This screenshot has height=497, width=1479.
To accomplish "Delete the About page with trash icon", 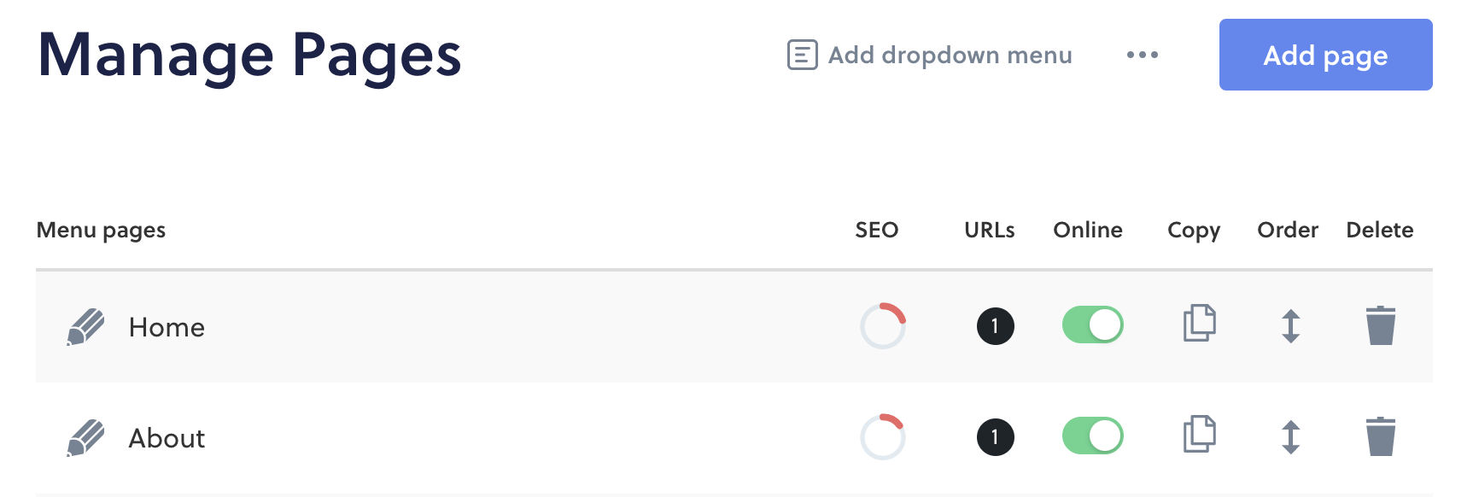I will point(1381,436).
